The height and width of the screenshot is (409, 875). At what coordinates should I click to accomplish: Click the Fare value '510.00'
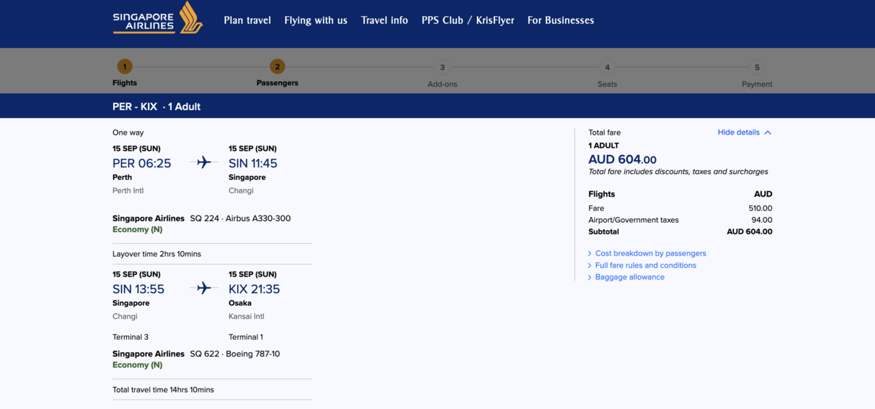click(760, 208)
